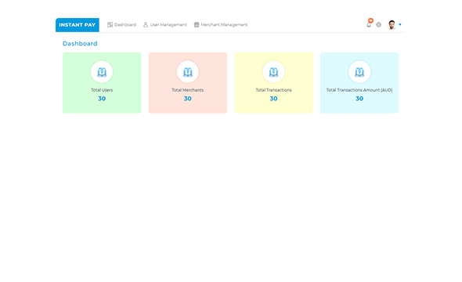Select 'Total Transactions Amount (AUD)' label
This screenshot has width=462, height=282.
coord(359,90)
